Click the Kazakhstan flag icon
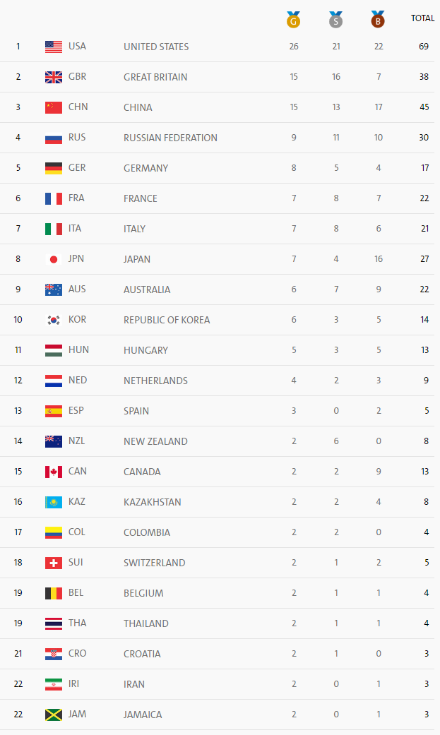This screenshot has height=735, width=440. coord(54,502)
